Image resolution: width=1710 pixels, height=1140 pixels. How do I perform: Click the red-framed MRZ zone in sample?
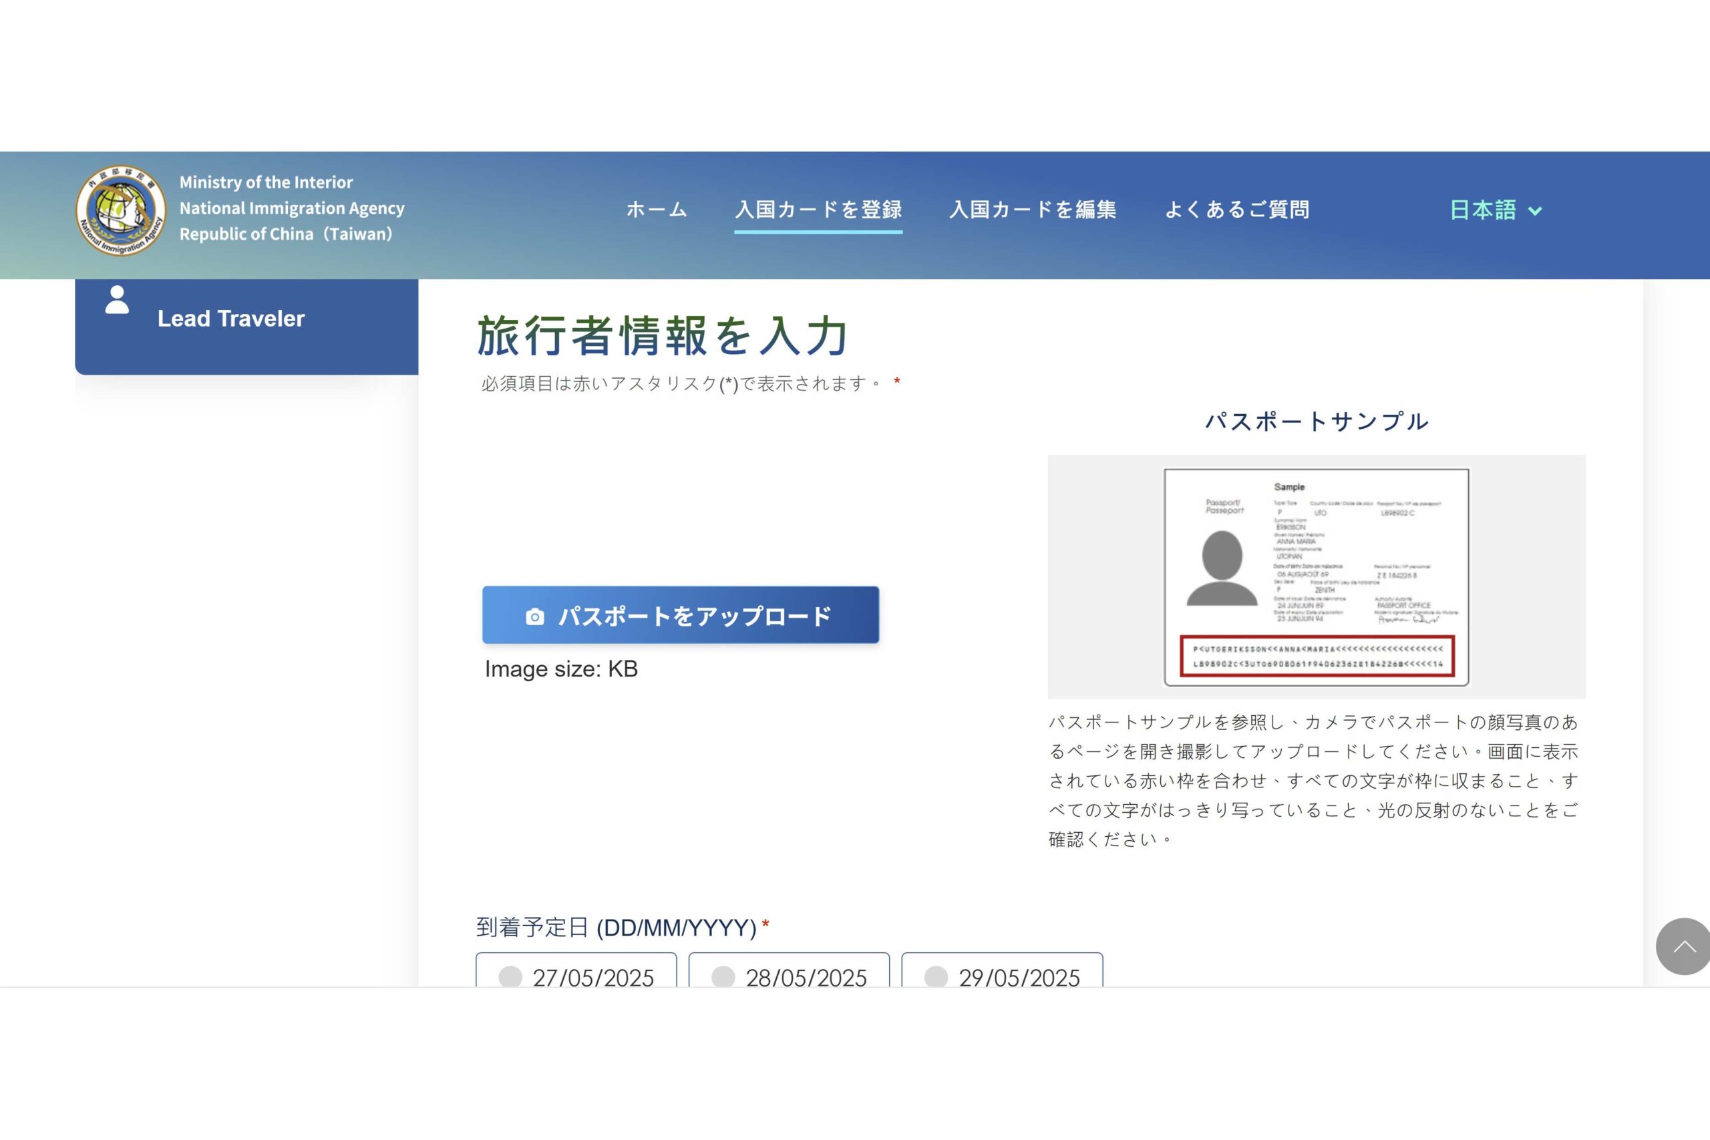1317,656
